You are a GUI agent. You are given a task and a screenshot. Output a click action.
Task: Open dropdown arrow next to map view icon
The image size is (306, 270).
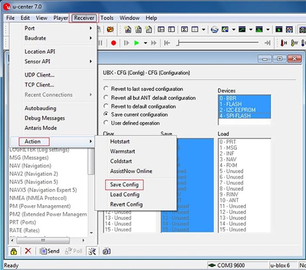234,30
